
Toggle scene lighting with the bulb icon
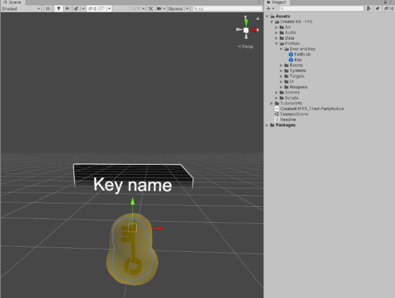pyautogui.click(x=58, y=8)
